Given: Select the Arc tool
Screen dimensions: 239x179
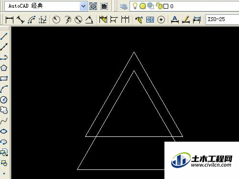Looking at the screenshot, I should pyautogui.click(x=4, y=89).
